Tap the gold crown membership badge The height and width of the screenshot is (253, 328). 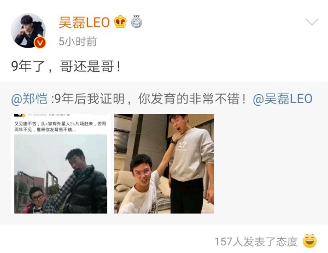tap(120, 21)
